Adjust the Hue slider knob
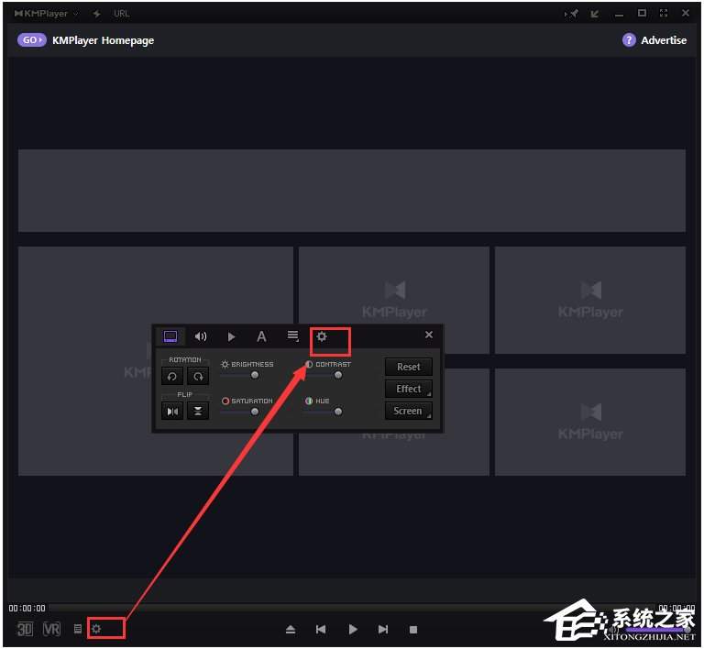Viewport: 704px width, 649px height. pos(338,412)
